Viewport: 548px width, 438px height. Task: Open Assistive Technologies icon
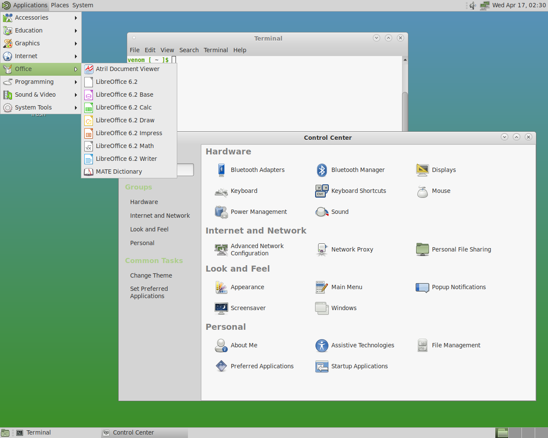[x=322, y=345]
